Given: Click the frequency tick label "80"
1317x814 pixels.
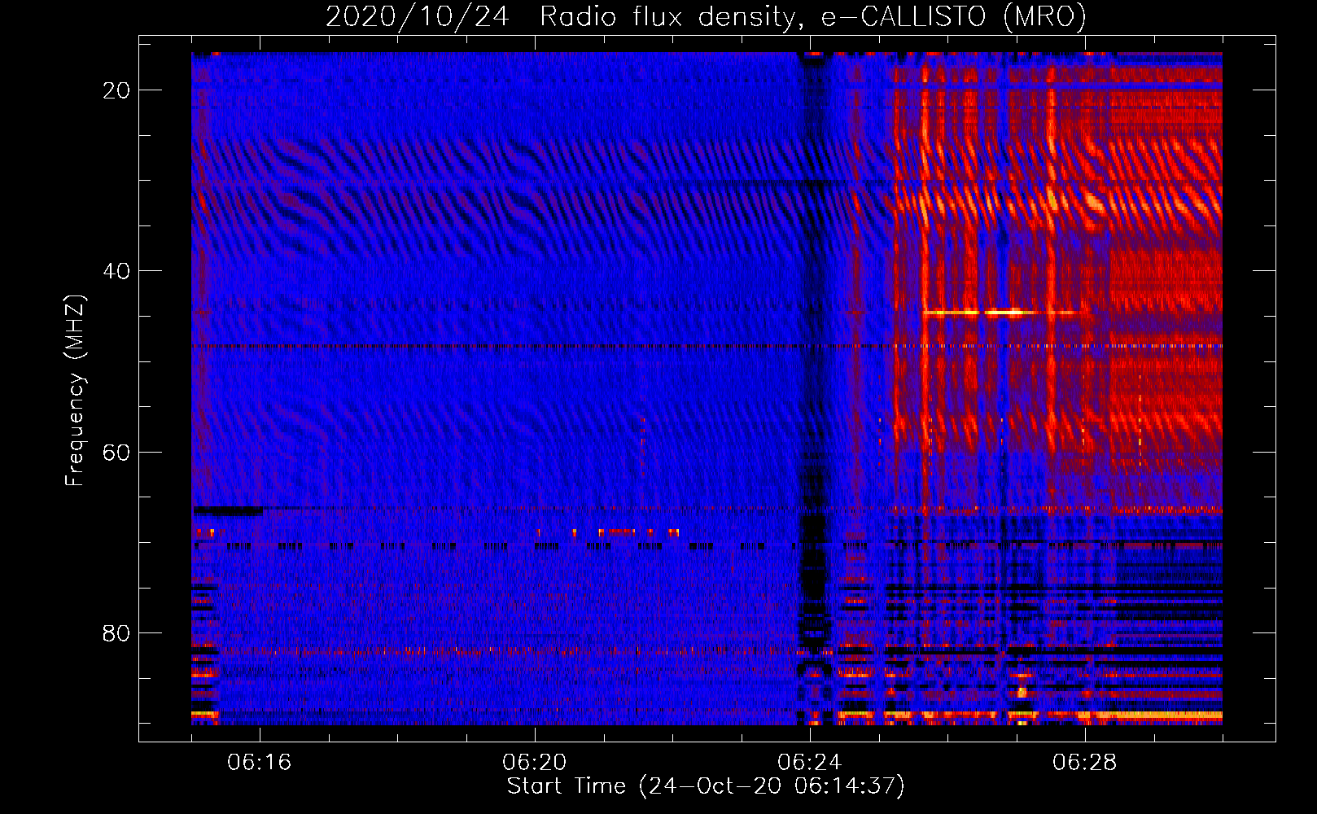Looking at the screenshot, I should 116,632.
